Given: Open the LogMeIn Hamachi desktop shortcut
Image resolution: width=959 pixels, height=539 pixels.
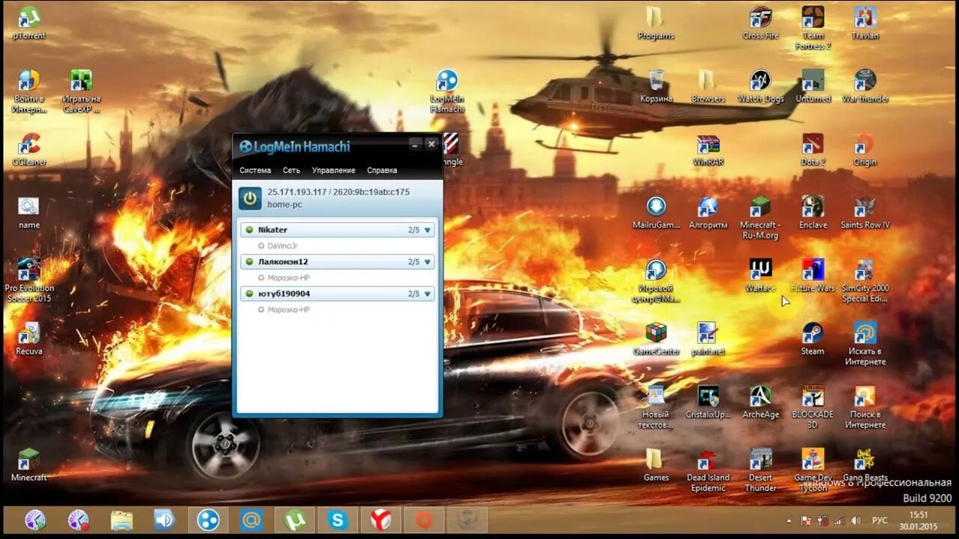Looking at the screenshot, I should (447, 91).
